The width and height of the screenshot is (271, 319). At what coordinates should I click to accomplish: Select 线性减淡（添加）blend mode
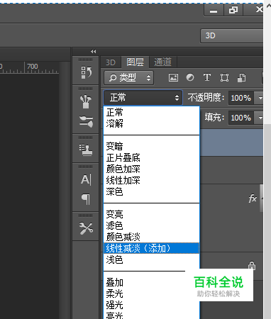coord(152,248)
